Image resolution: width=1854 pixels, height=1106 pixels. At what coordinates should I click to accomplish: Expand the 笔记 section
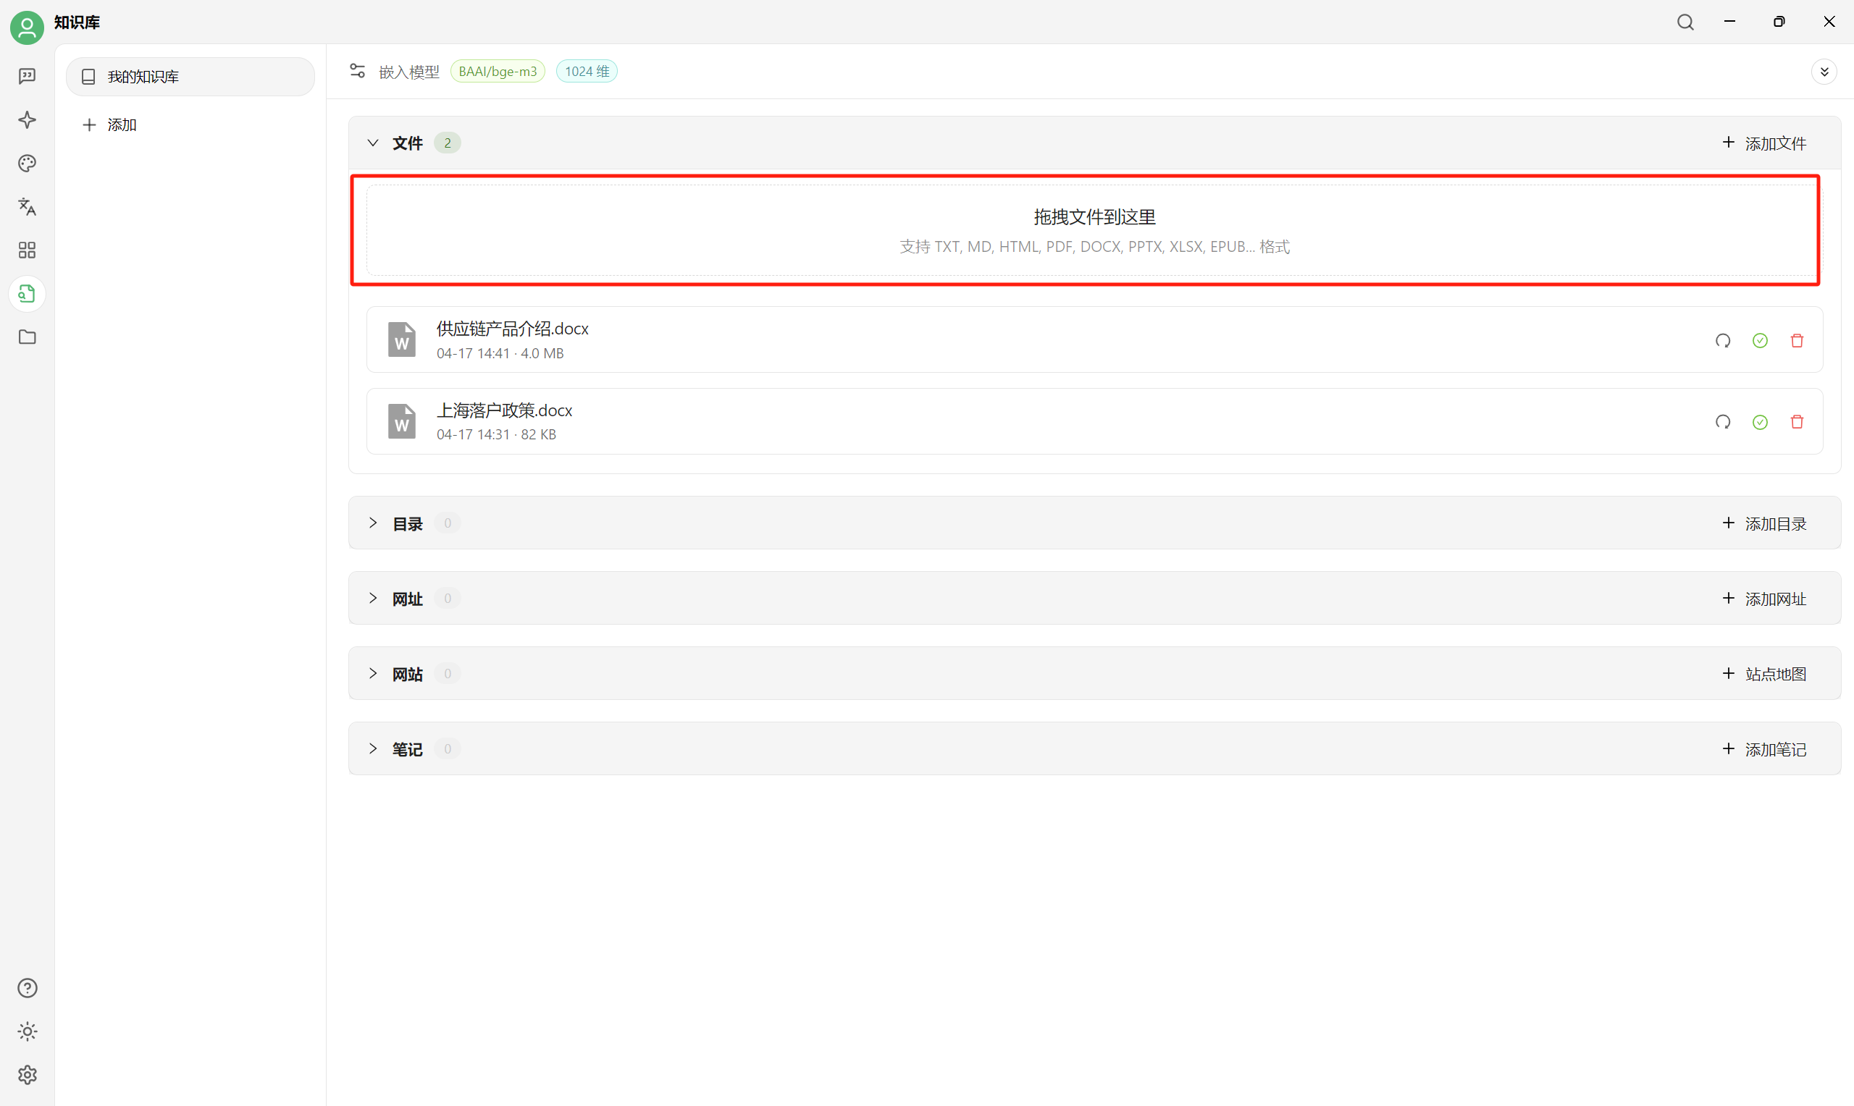(373, 748)
